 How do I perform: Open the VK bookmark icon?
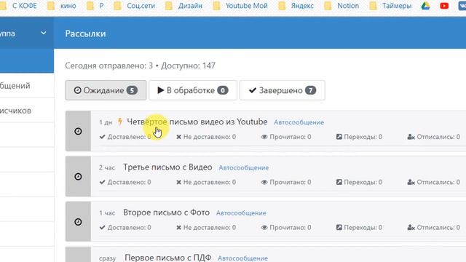462,6
